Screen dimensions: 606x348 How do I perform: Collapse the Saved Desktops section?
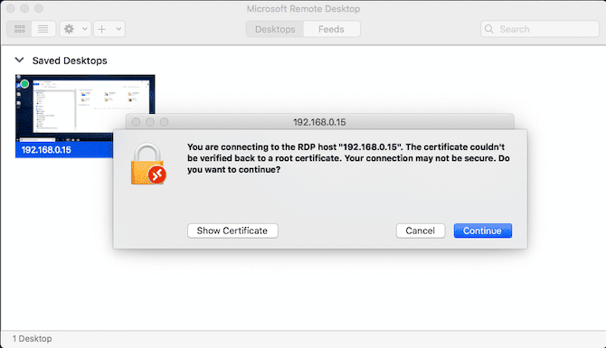click(x=19, y=61)
